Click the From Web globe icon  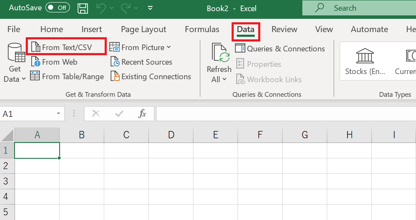[35, 62]
